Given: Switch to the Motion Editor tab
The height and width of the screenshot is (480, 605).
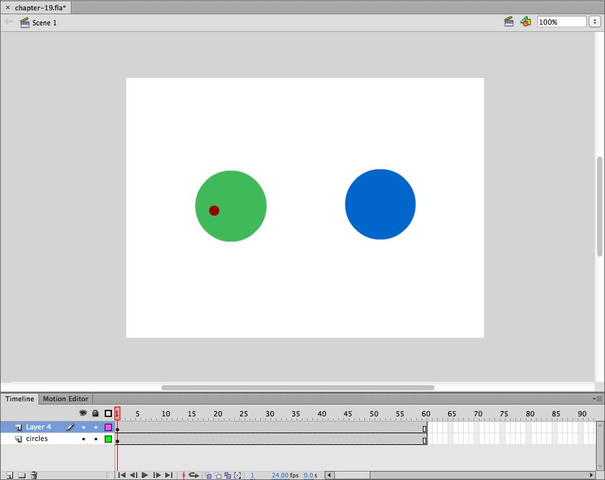Looking at the screenshot, I should 65,399.
